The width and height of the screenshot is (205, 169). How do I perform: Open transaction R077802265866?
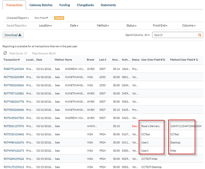point(14,85)
